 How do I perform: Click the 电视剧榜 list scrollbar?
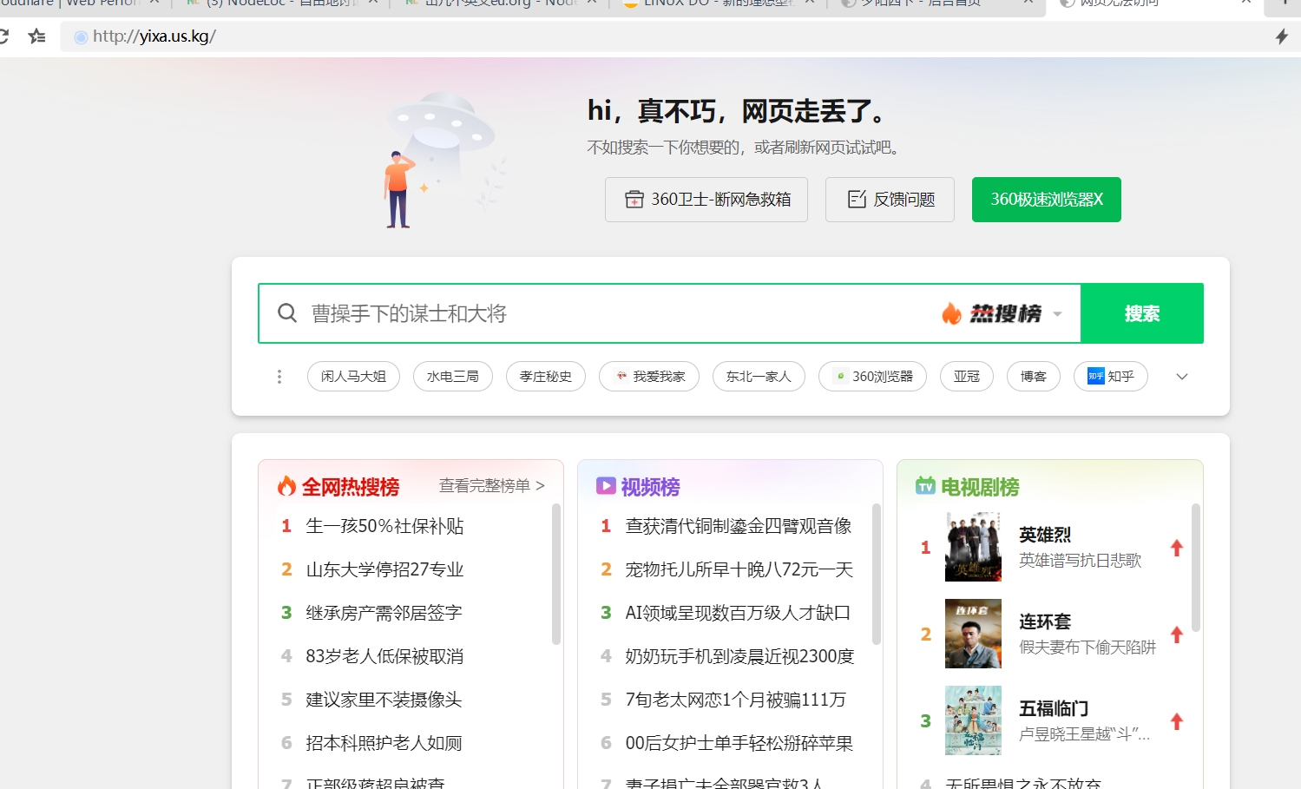[x=1196, y=568]
